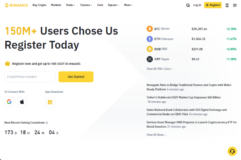Screen dimensions: 241x160
Task: Open the App Download QR icon
Action: coord(50,102)
